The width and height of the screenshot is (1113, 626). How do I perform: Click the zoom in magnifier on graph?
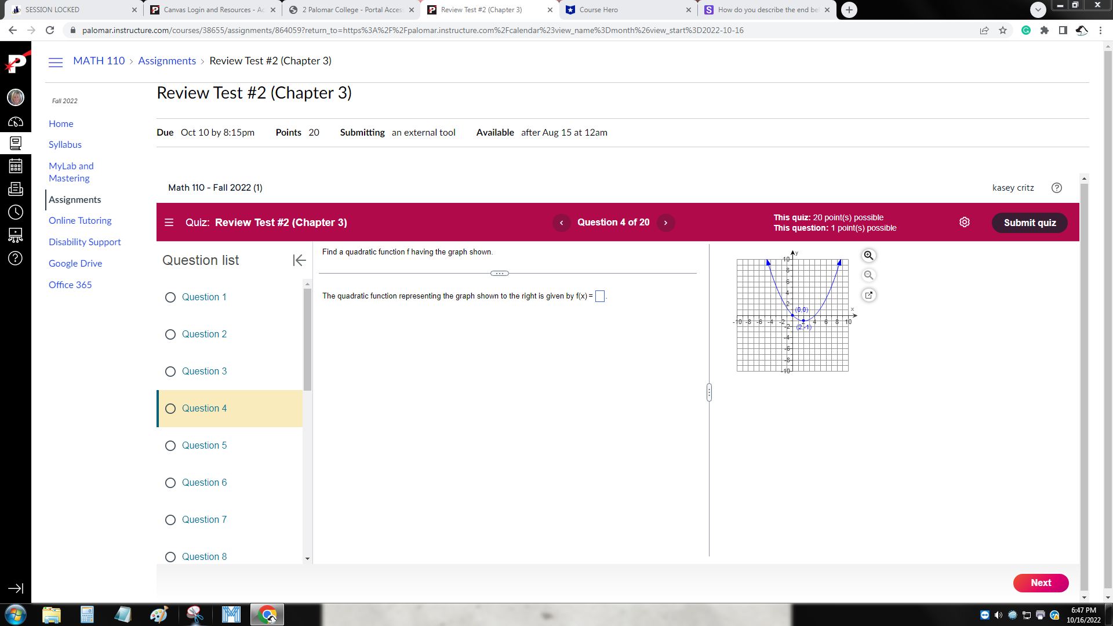click(x=868, y=256)
